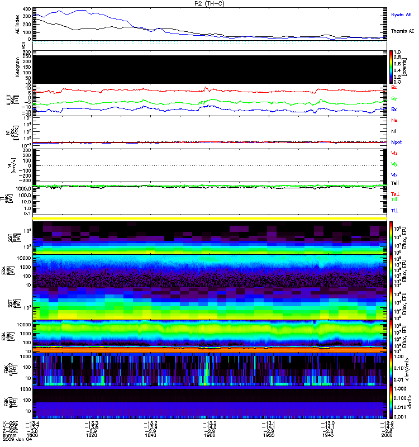
Task: Click the red Te perpendicular legend label
Action: pyautogui.click(x=395, y=194)
